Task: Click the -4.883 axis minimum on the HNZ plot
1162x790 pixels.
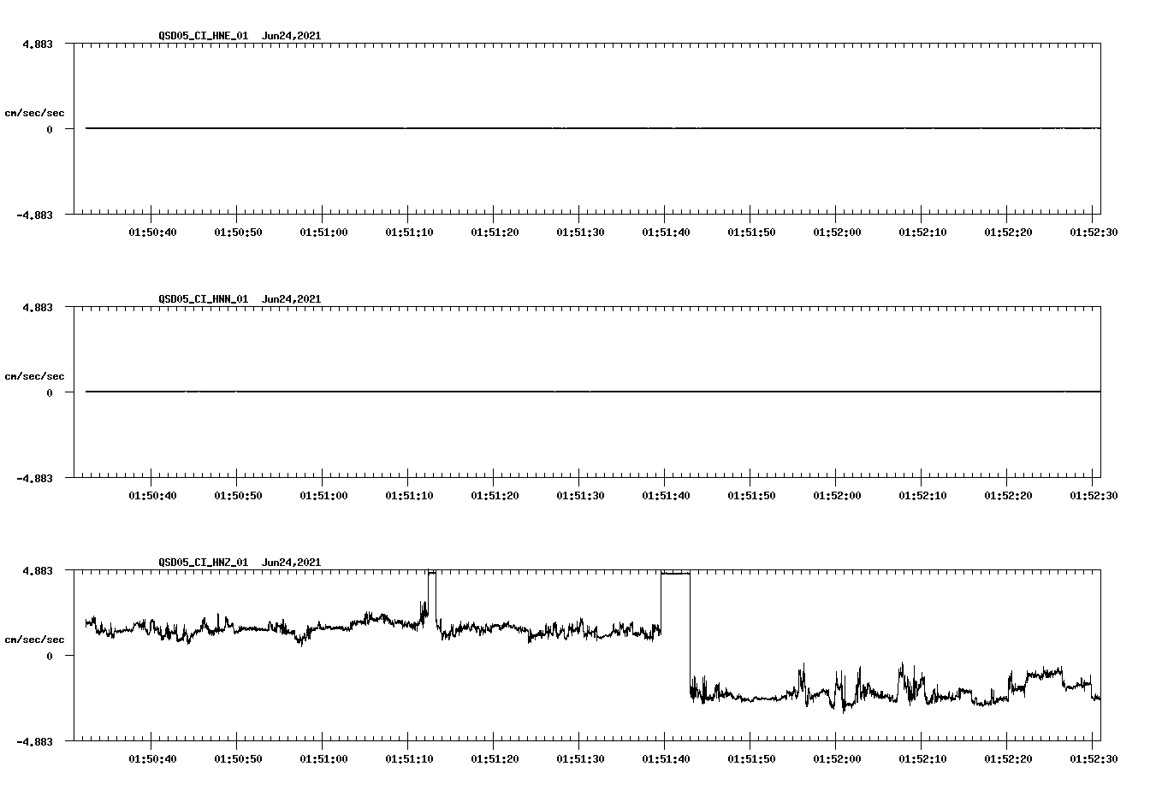Action: [x=35, y=741]
